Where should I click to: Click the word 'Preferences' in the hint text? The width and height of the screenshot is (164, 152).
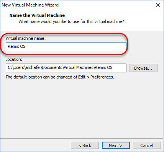(102, 77)
